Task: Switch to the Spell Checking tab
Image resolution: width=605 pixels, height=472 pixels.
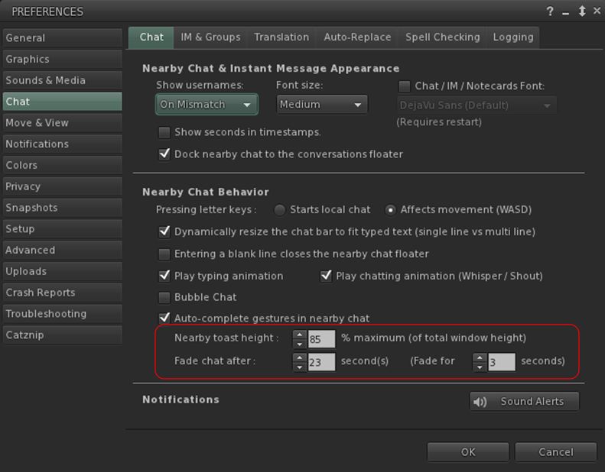Action: tap(442, 37)
